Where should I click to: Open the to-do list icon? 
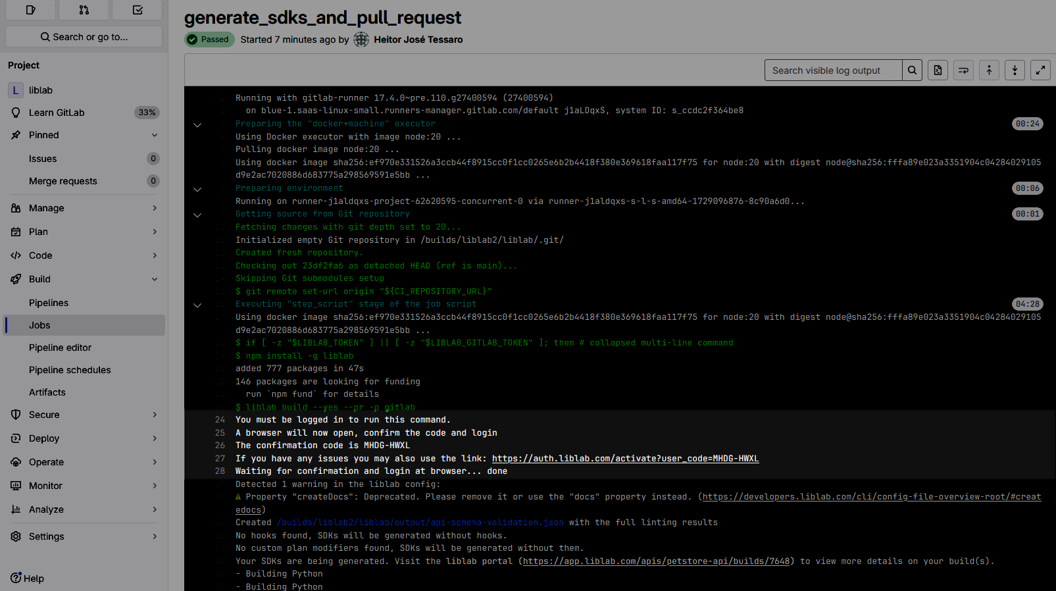click(x=137, y=10)
